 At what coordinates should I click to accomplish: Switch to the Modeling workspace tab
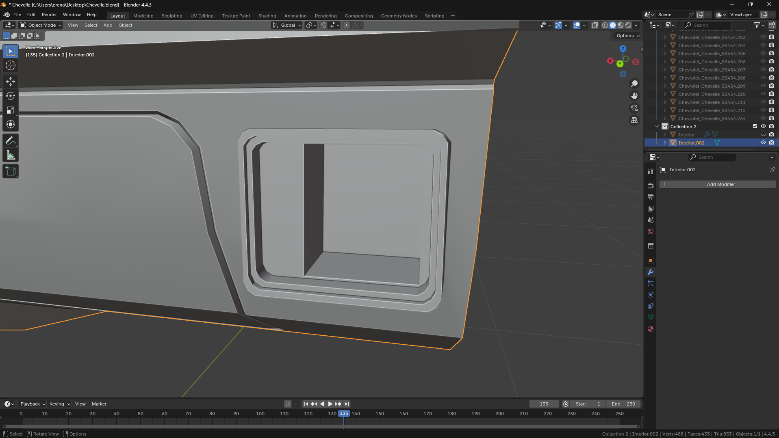click(143, 16)
